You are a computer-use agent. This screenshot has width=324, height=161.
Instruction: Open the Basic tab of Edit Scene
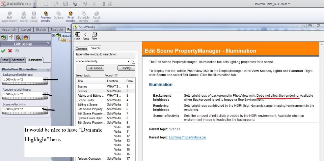tap(5, 60)
